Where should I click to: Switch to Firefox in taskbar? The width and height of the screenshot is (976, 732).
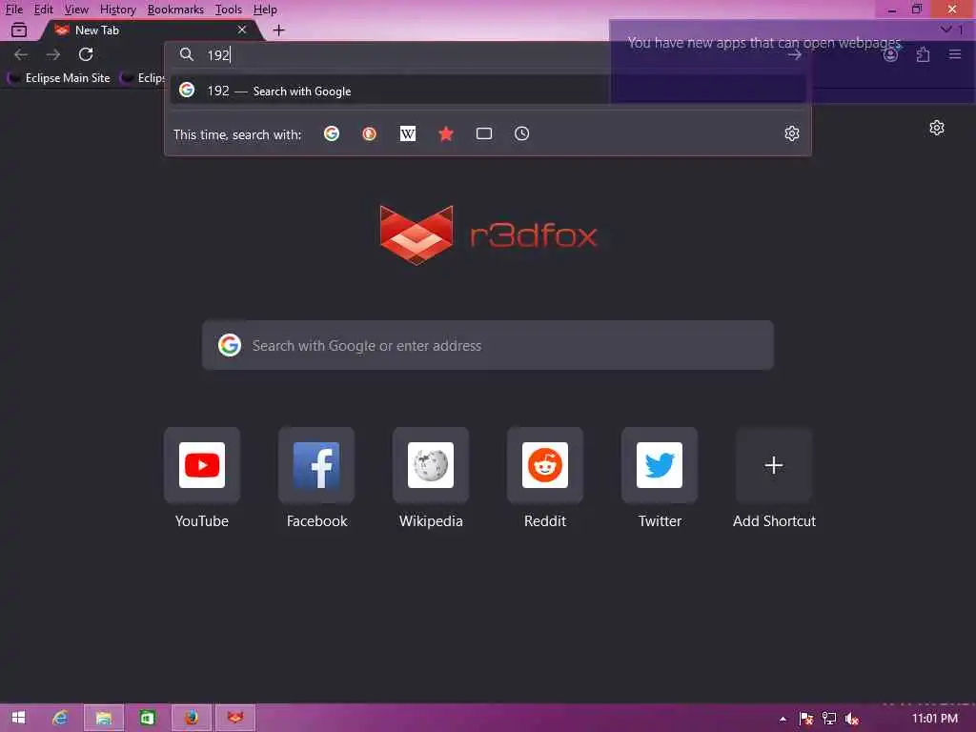pos(191,718)
